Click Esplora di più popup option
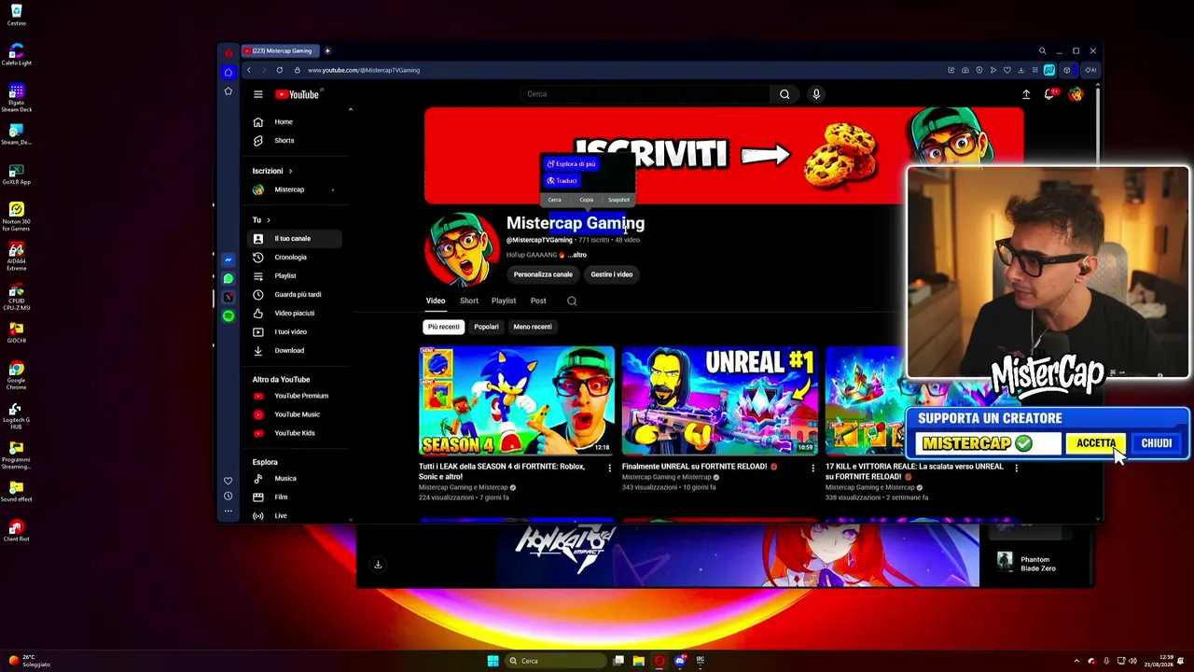Image resolution: width=1194 pixels, height=672 pixels. 571,164
